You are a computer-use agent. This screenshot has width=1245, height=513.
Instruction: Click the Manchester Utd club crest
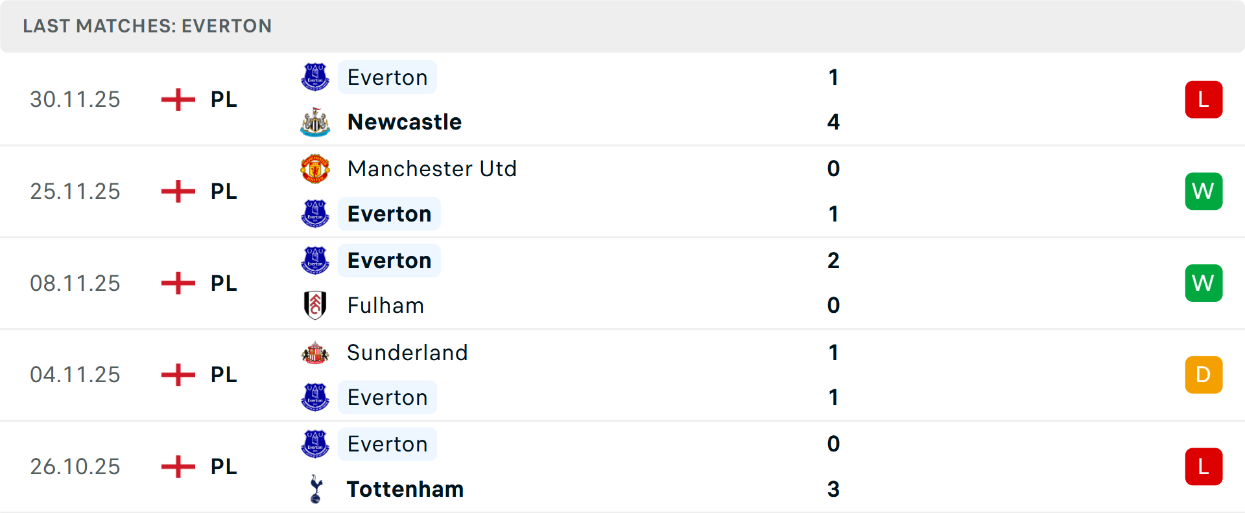point(315,169)
